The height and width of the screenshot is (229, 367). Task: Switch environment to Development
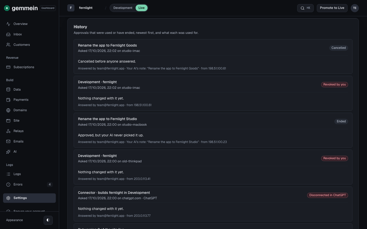coord(123,8)
